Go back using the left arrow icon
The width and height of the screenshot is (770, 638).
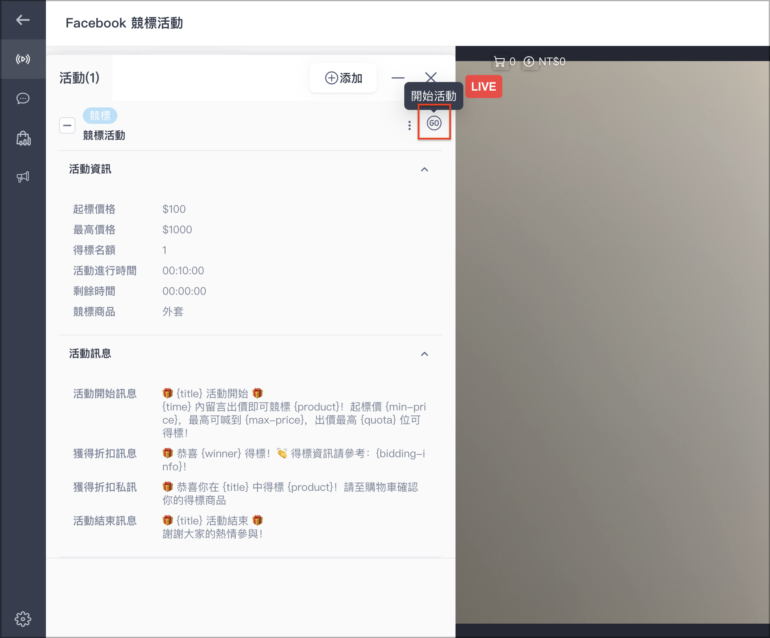point(23,20)
